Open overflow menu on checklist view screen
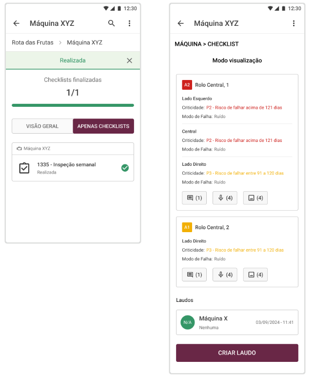 (x=294, y=23)
